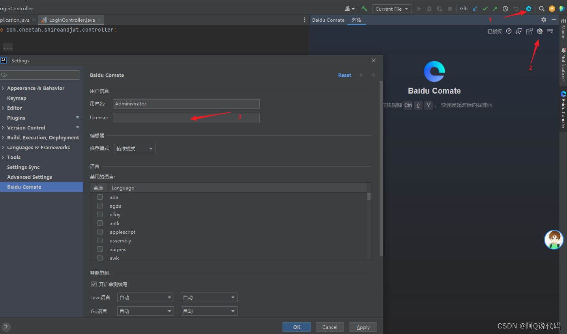The height and width of the screenshot is (334, 567).
Task: Click Search Everywhere magnifier icon
Action: pos(542,9)
